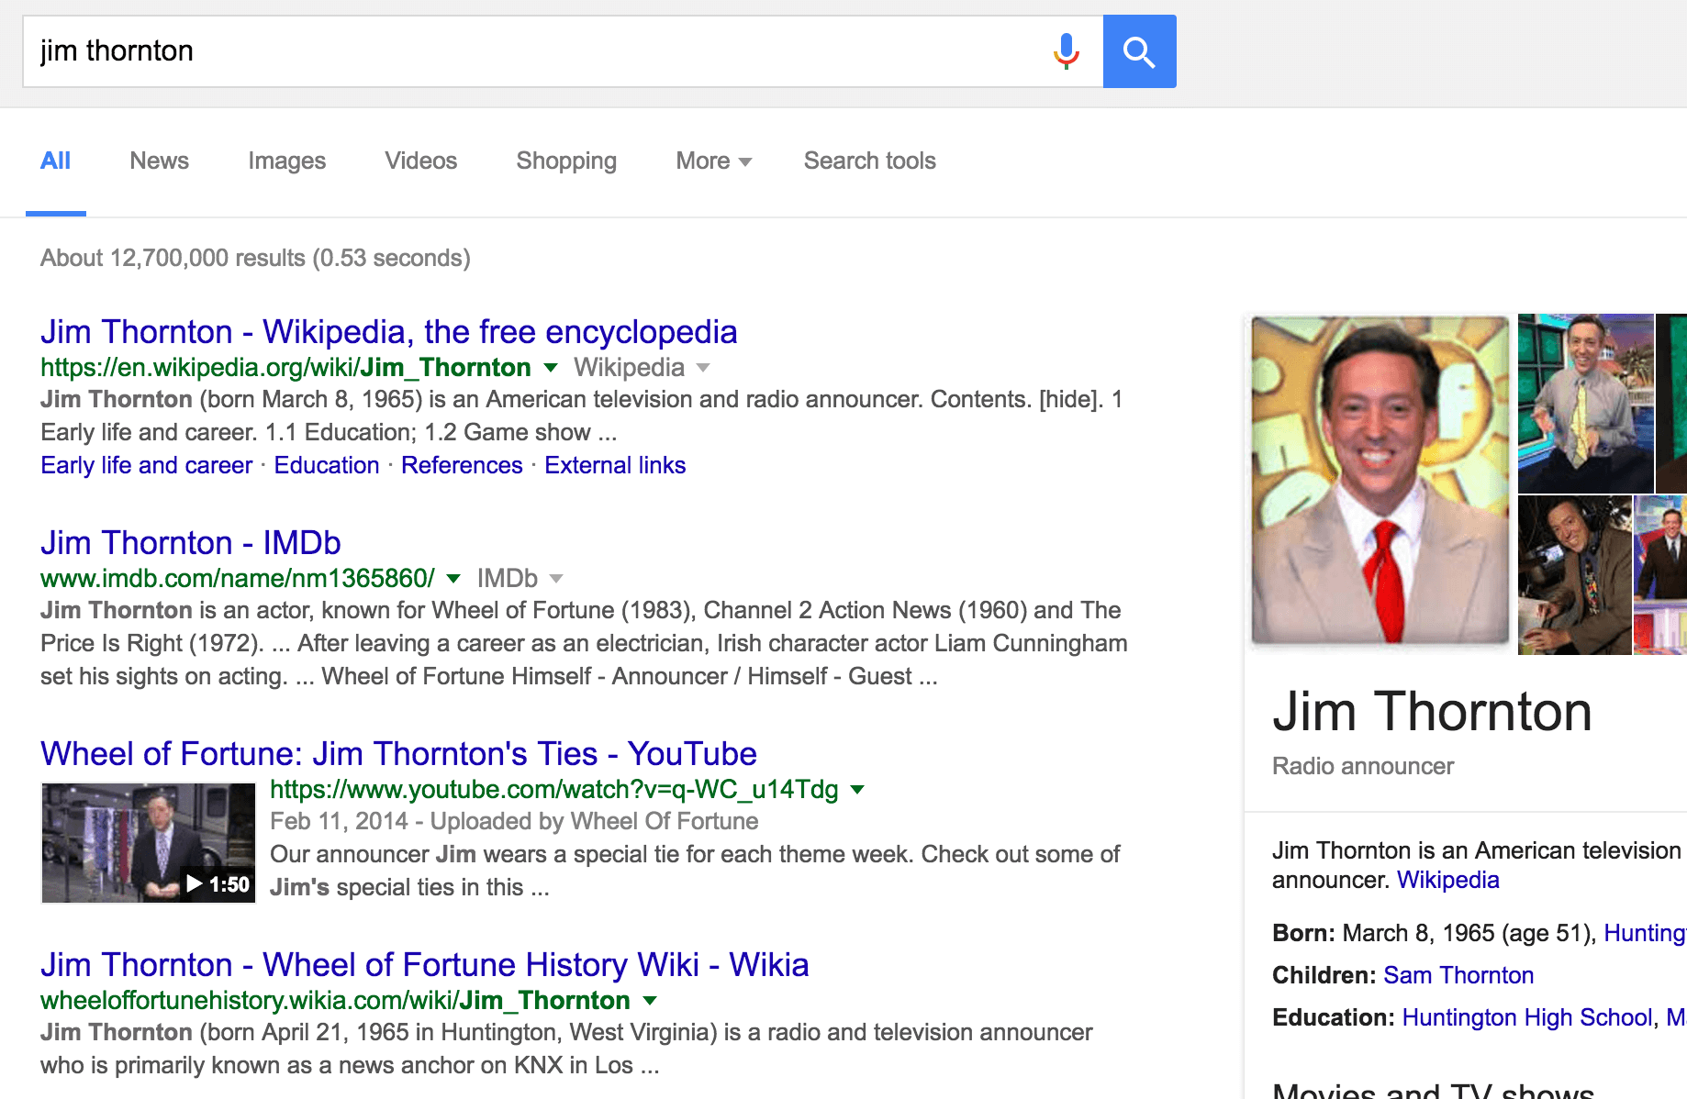Open the External links sitelink
Image resolution: width=1687 pixels, height=1099 pixels.
pyautogui.click(x=615, y=465)
